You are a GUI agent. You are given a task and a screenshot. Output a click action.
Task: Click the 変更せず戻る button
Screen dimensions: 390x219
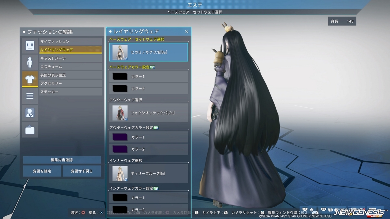pos(82,171)
